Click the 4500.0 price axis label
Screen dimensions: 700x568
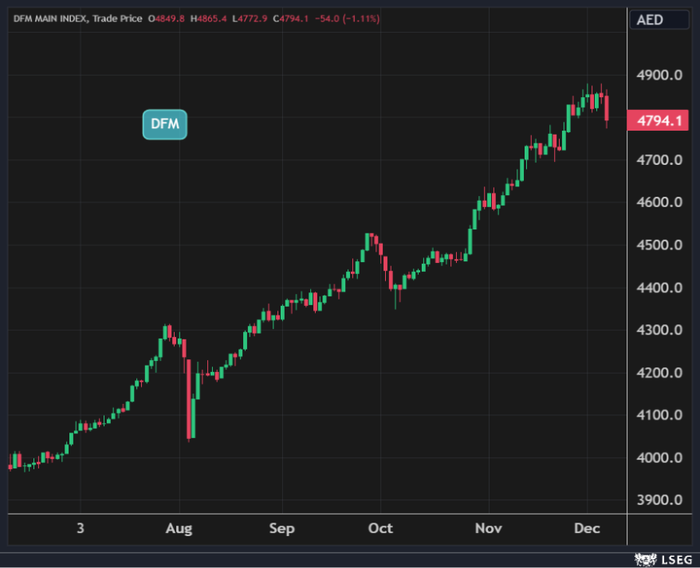click(x=661, y=245)
